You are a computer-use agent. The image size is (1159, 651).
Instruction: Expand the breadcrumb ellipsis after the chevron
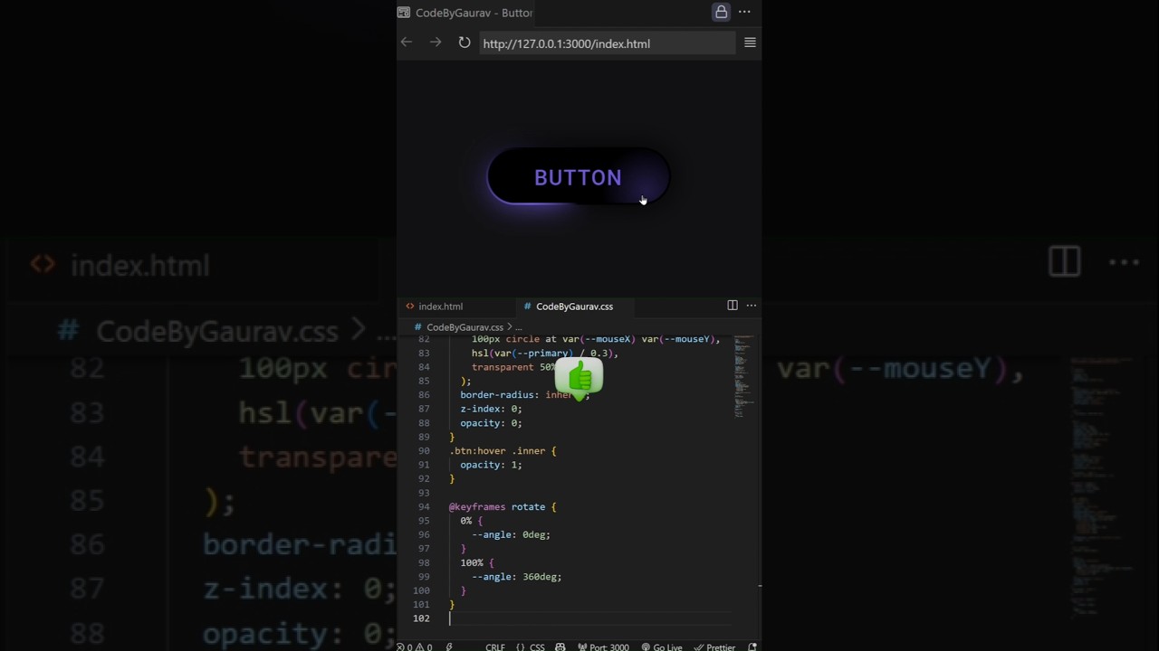click(x=519, y=327)
